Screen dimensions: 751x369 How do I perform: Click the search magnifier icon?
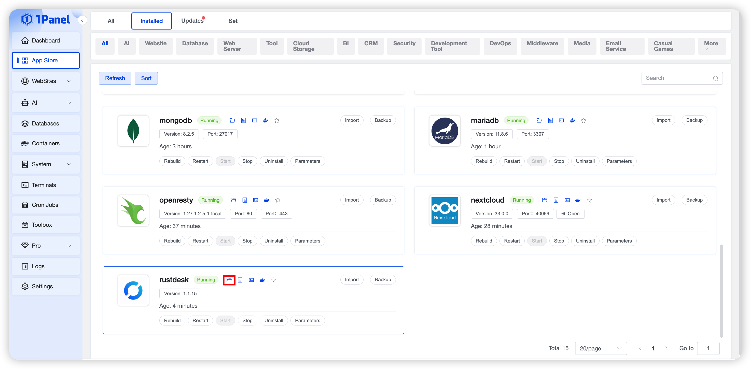tap(715, 78)
